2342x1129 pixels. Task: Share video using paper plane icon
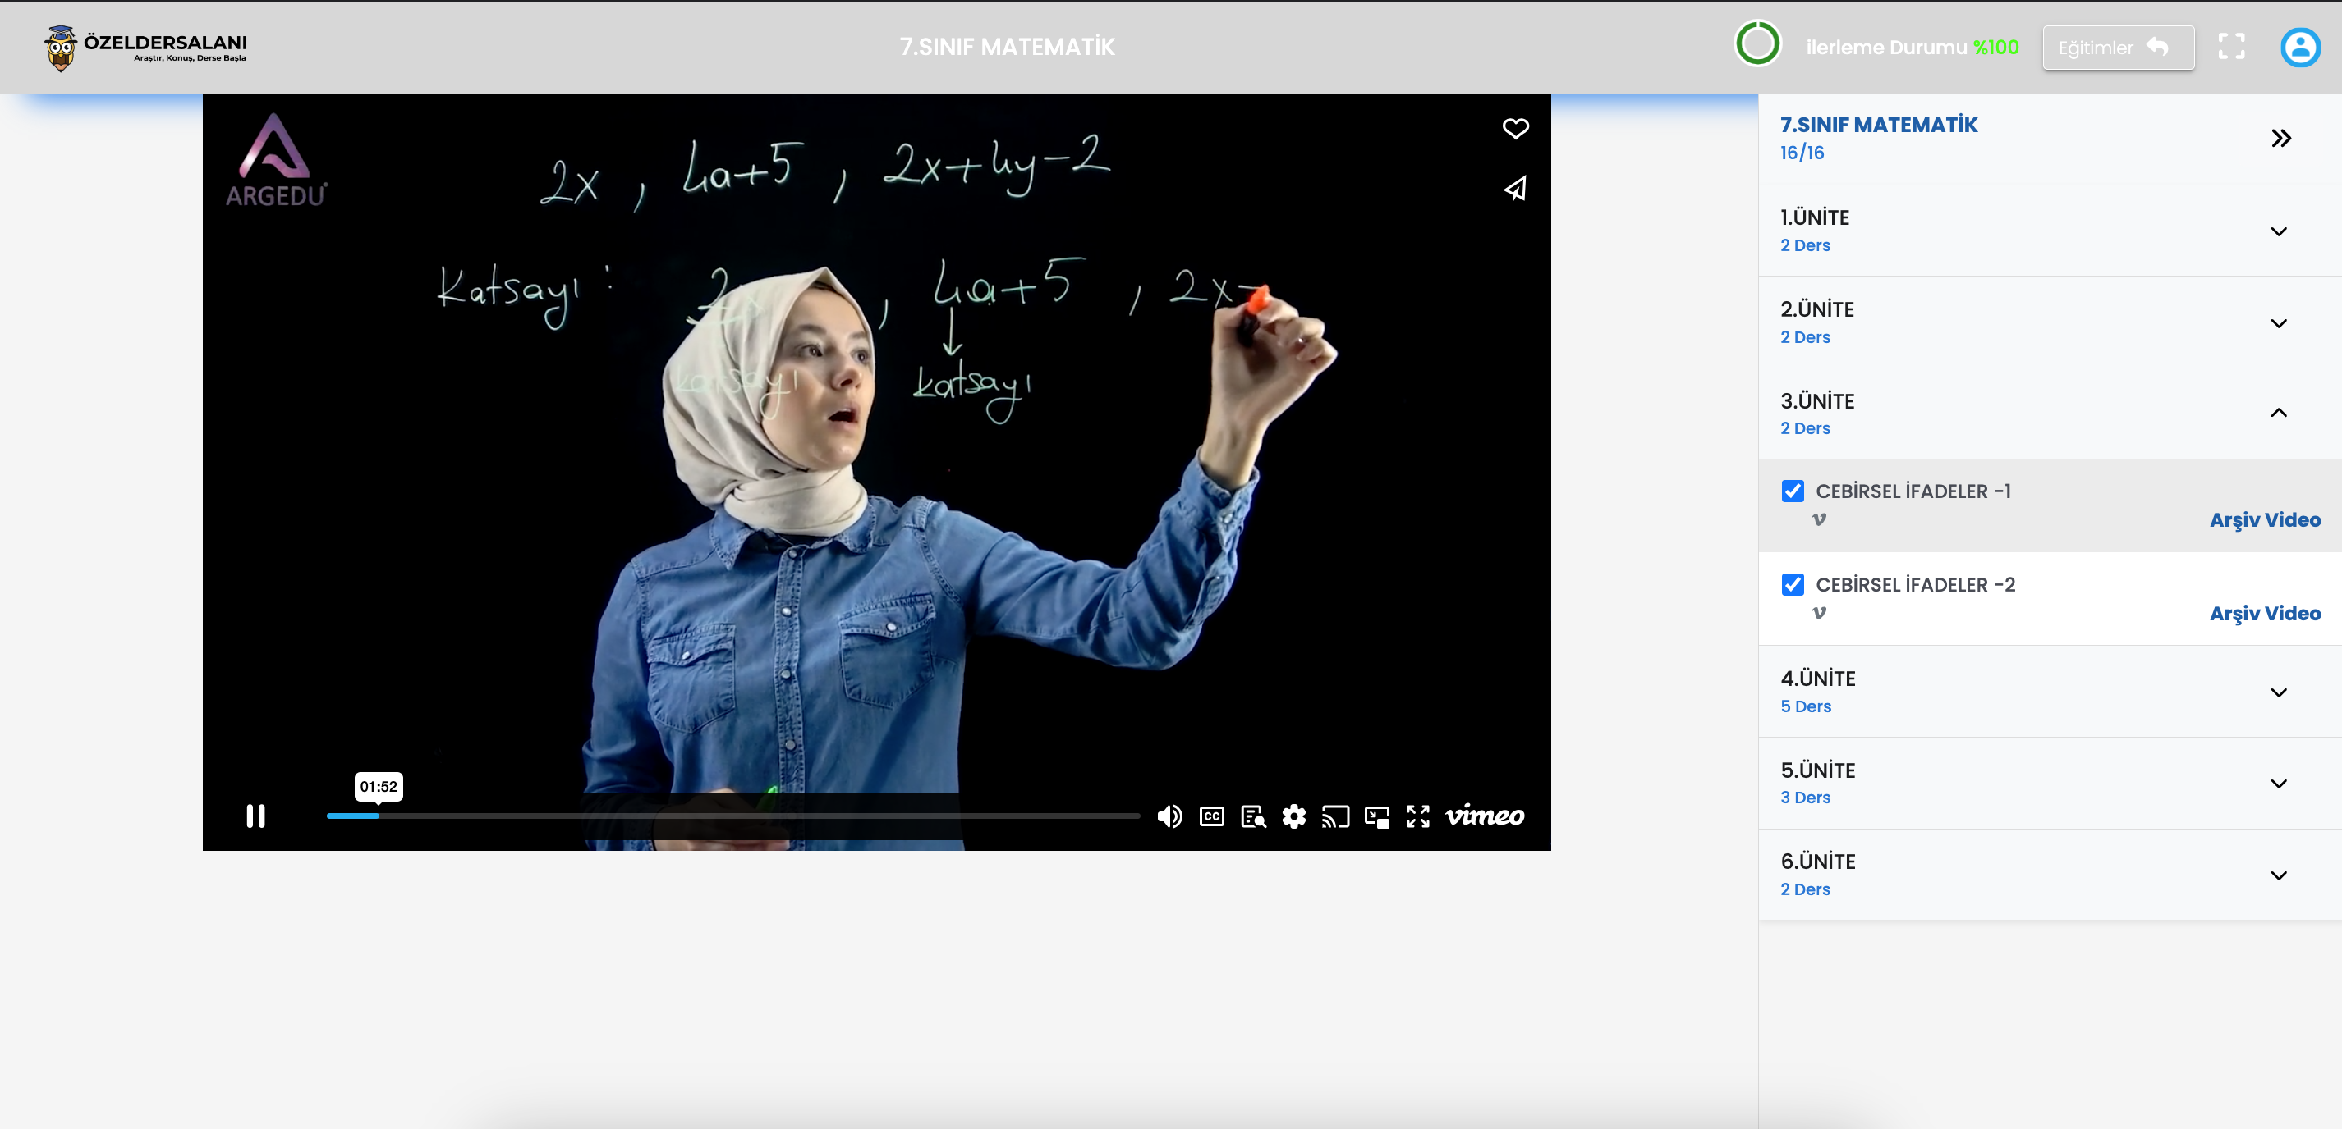coord(1514,188)
